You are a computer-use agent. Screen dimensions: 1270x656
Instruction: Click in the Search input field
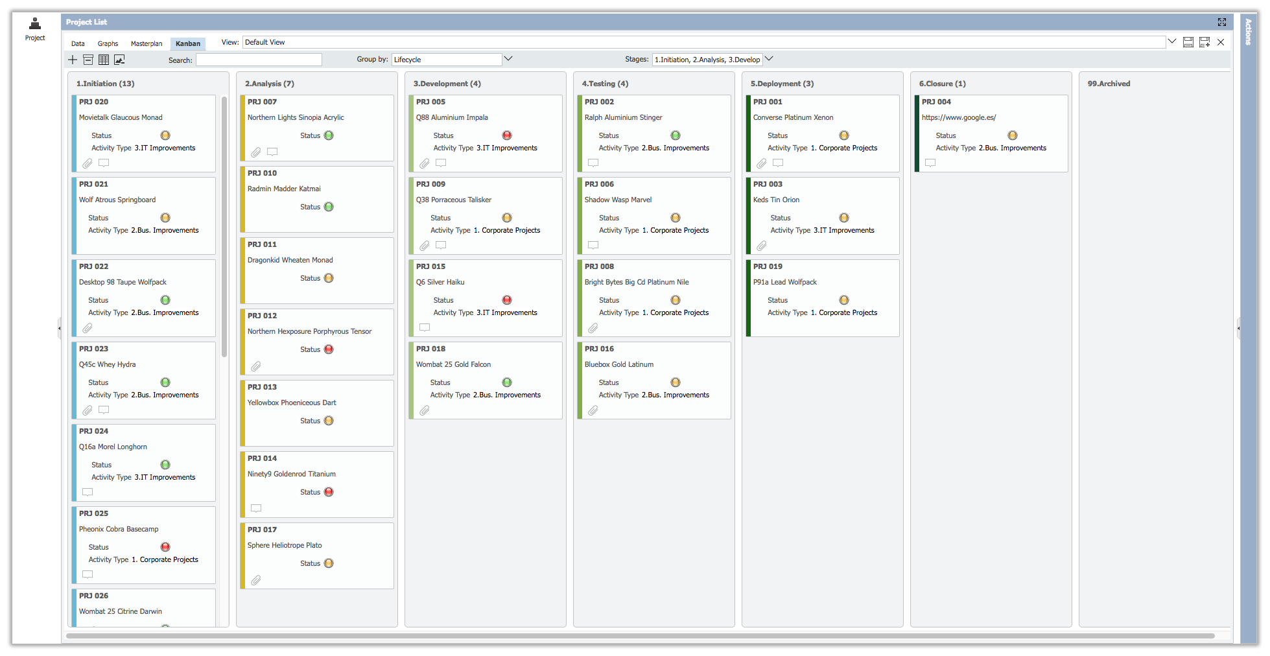tap(259, 60)
